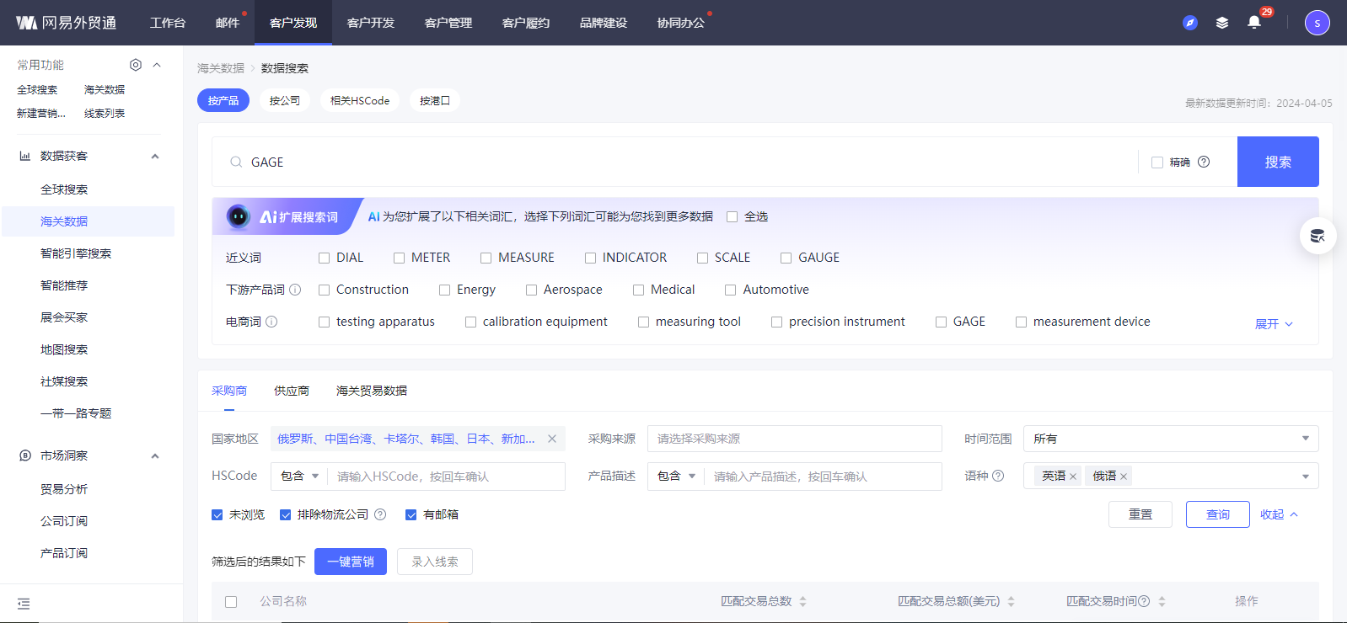Switch to 海关贸易数据 tab

372,391
